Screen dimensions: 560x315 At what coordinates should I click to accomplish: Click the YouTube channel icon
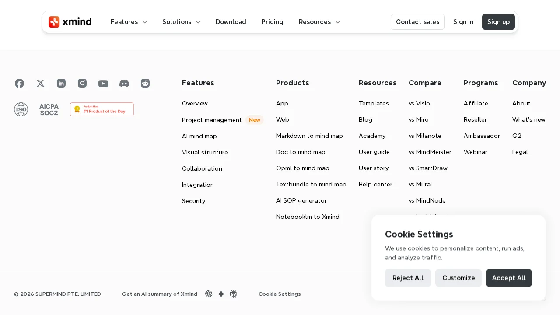(103, 83)
